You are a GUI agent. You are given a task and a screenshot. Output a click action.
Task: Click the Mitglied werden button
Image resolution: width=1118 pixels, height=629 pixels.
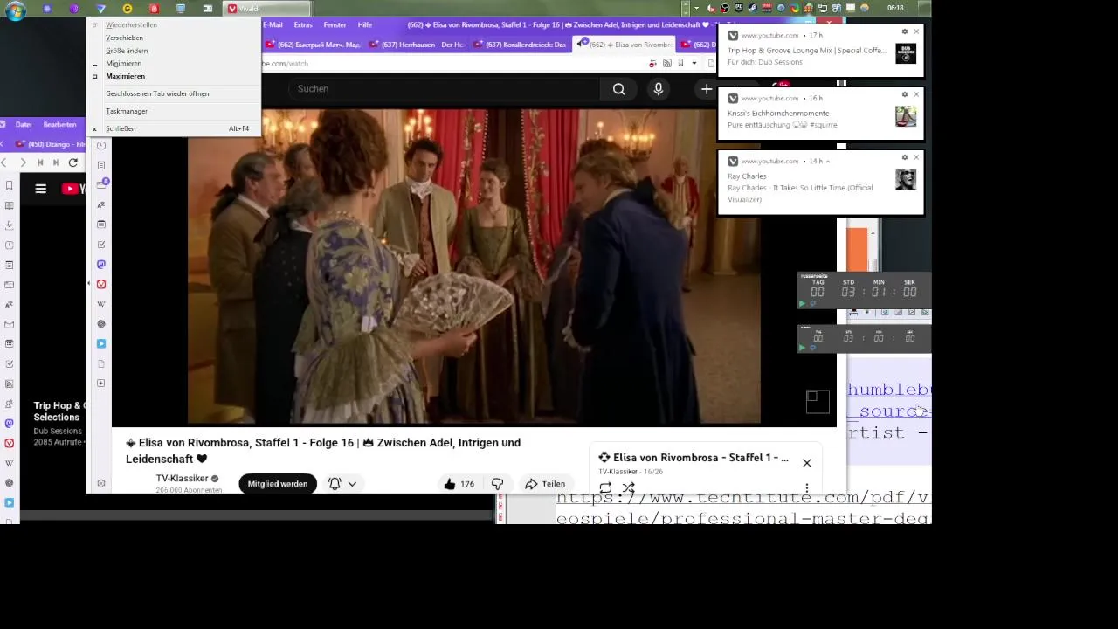click(x=277, y=484)
